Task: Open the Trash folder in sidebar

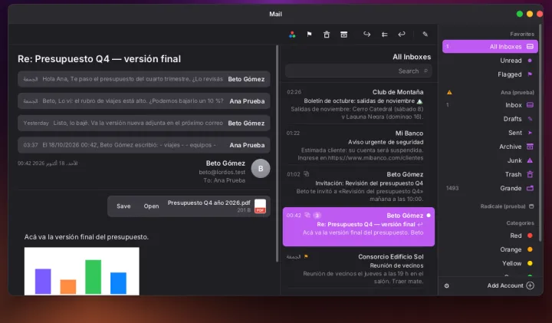Action: pos(490,174)
